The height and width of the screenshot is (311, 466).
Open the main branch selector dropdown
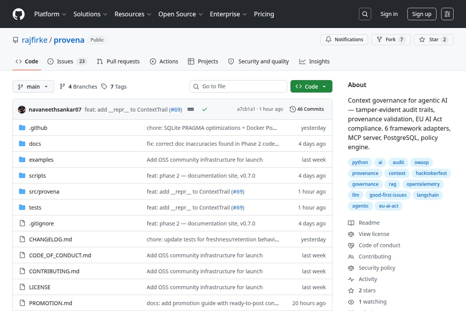point(33,86)
